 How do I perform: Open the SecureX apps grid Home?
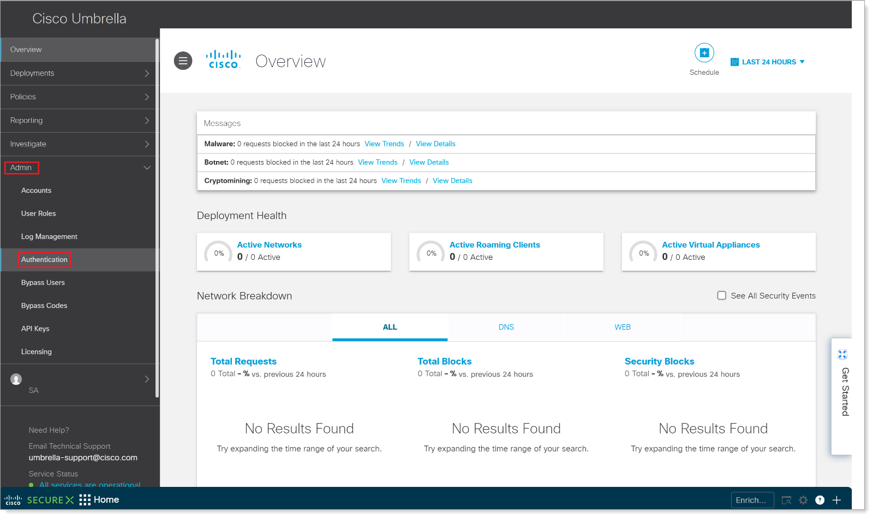coord(99,500)
